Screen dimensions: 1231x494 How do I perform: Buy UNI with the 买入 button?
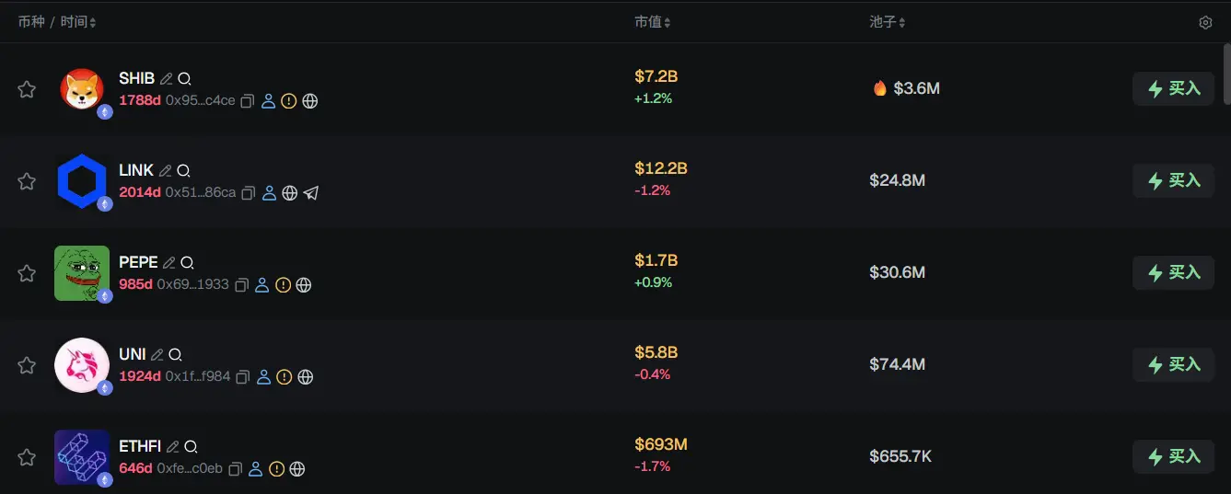point(1173,364)
